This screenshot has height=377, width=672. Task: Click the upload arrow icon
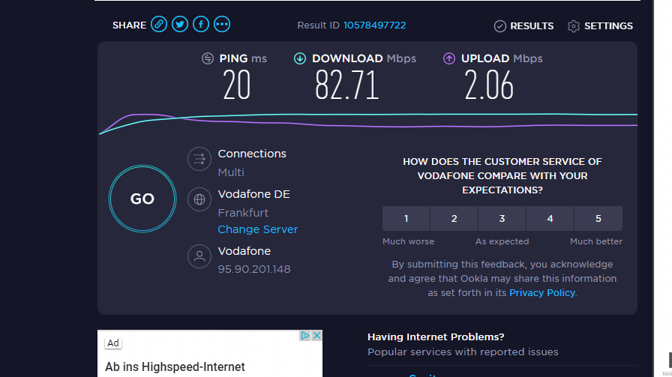[x=449, y=58]
